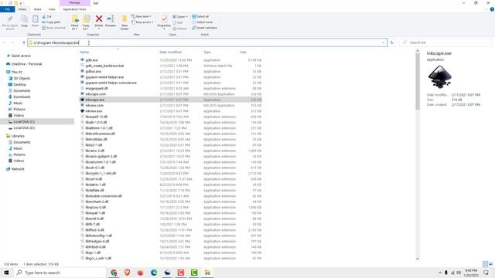The height and width of the screenshot is (278, 495).
Task: Click the Search bin box
Action: pos(445,42)
